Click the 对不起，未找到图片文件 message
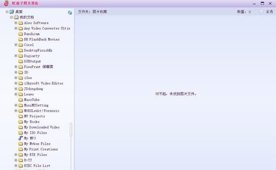 pos(176,94)
